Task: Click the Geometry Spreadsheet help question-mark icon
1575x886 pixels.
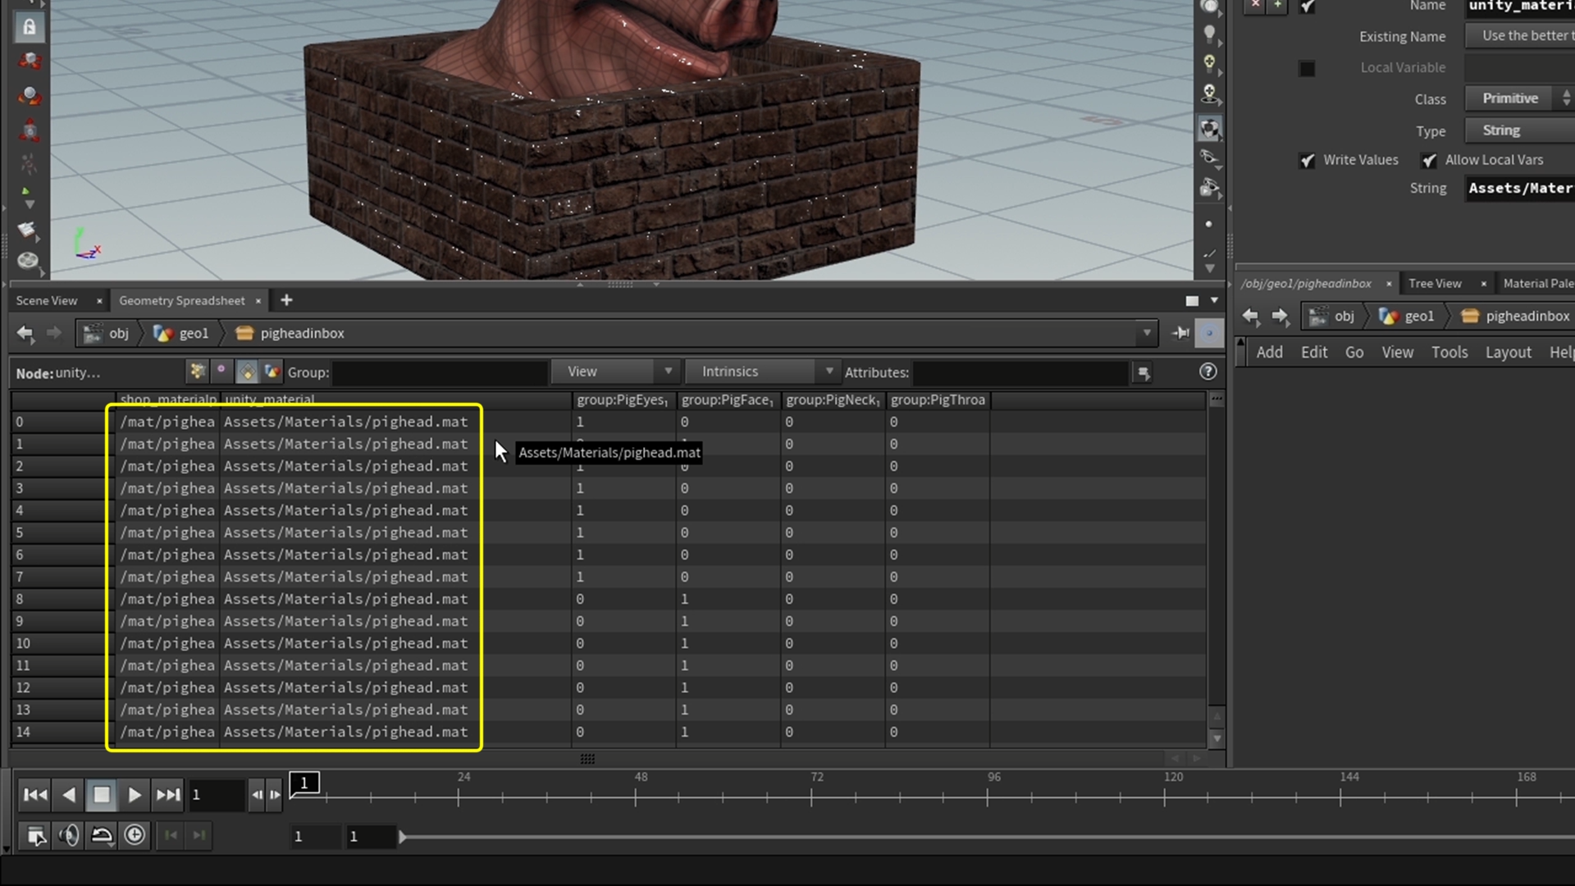Action: click(1207, 372)
